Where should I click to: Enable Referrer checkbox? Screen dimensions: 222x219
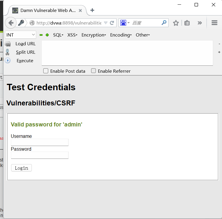click(93, 71)
